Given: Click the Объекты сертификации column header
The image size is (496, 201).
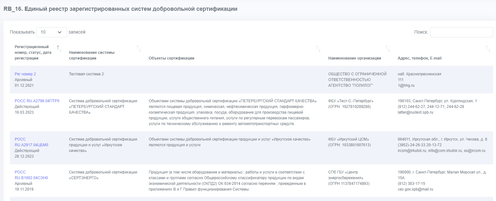Looking at the screenshot, I should 172,58.
